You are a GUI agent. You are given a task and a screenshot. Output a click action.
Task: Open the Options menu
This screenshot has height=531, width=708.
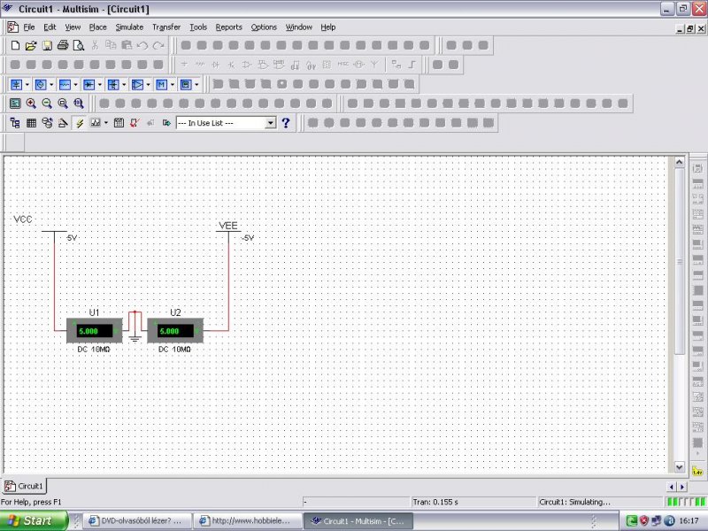coord(264,27)
